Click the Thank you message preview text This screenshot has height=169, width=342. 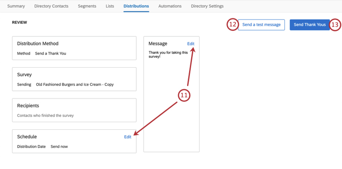coord(168,55)
